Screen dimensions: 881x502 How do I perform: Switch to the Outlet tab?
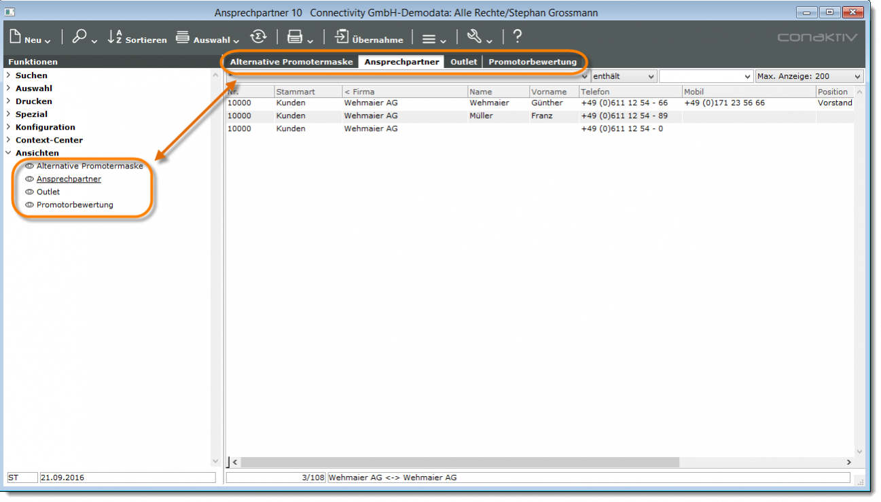pos(463,62)
